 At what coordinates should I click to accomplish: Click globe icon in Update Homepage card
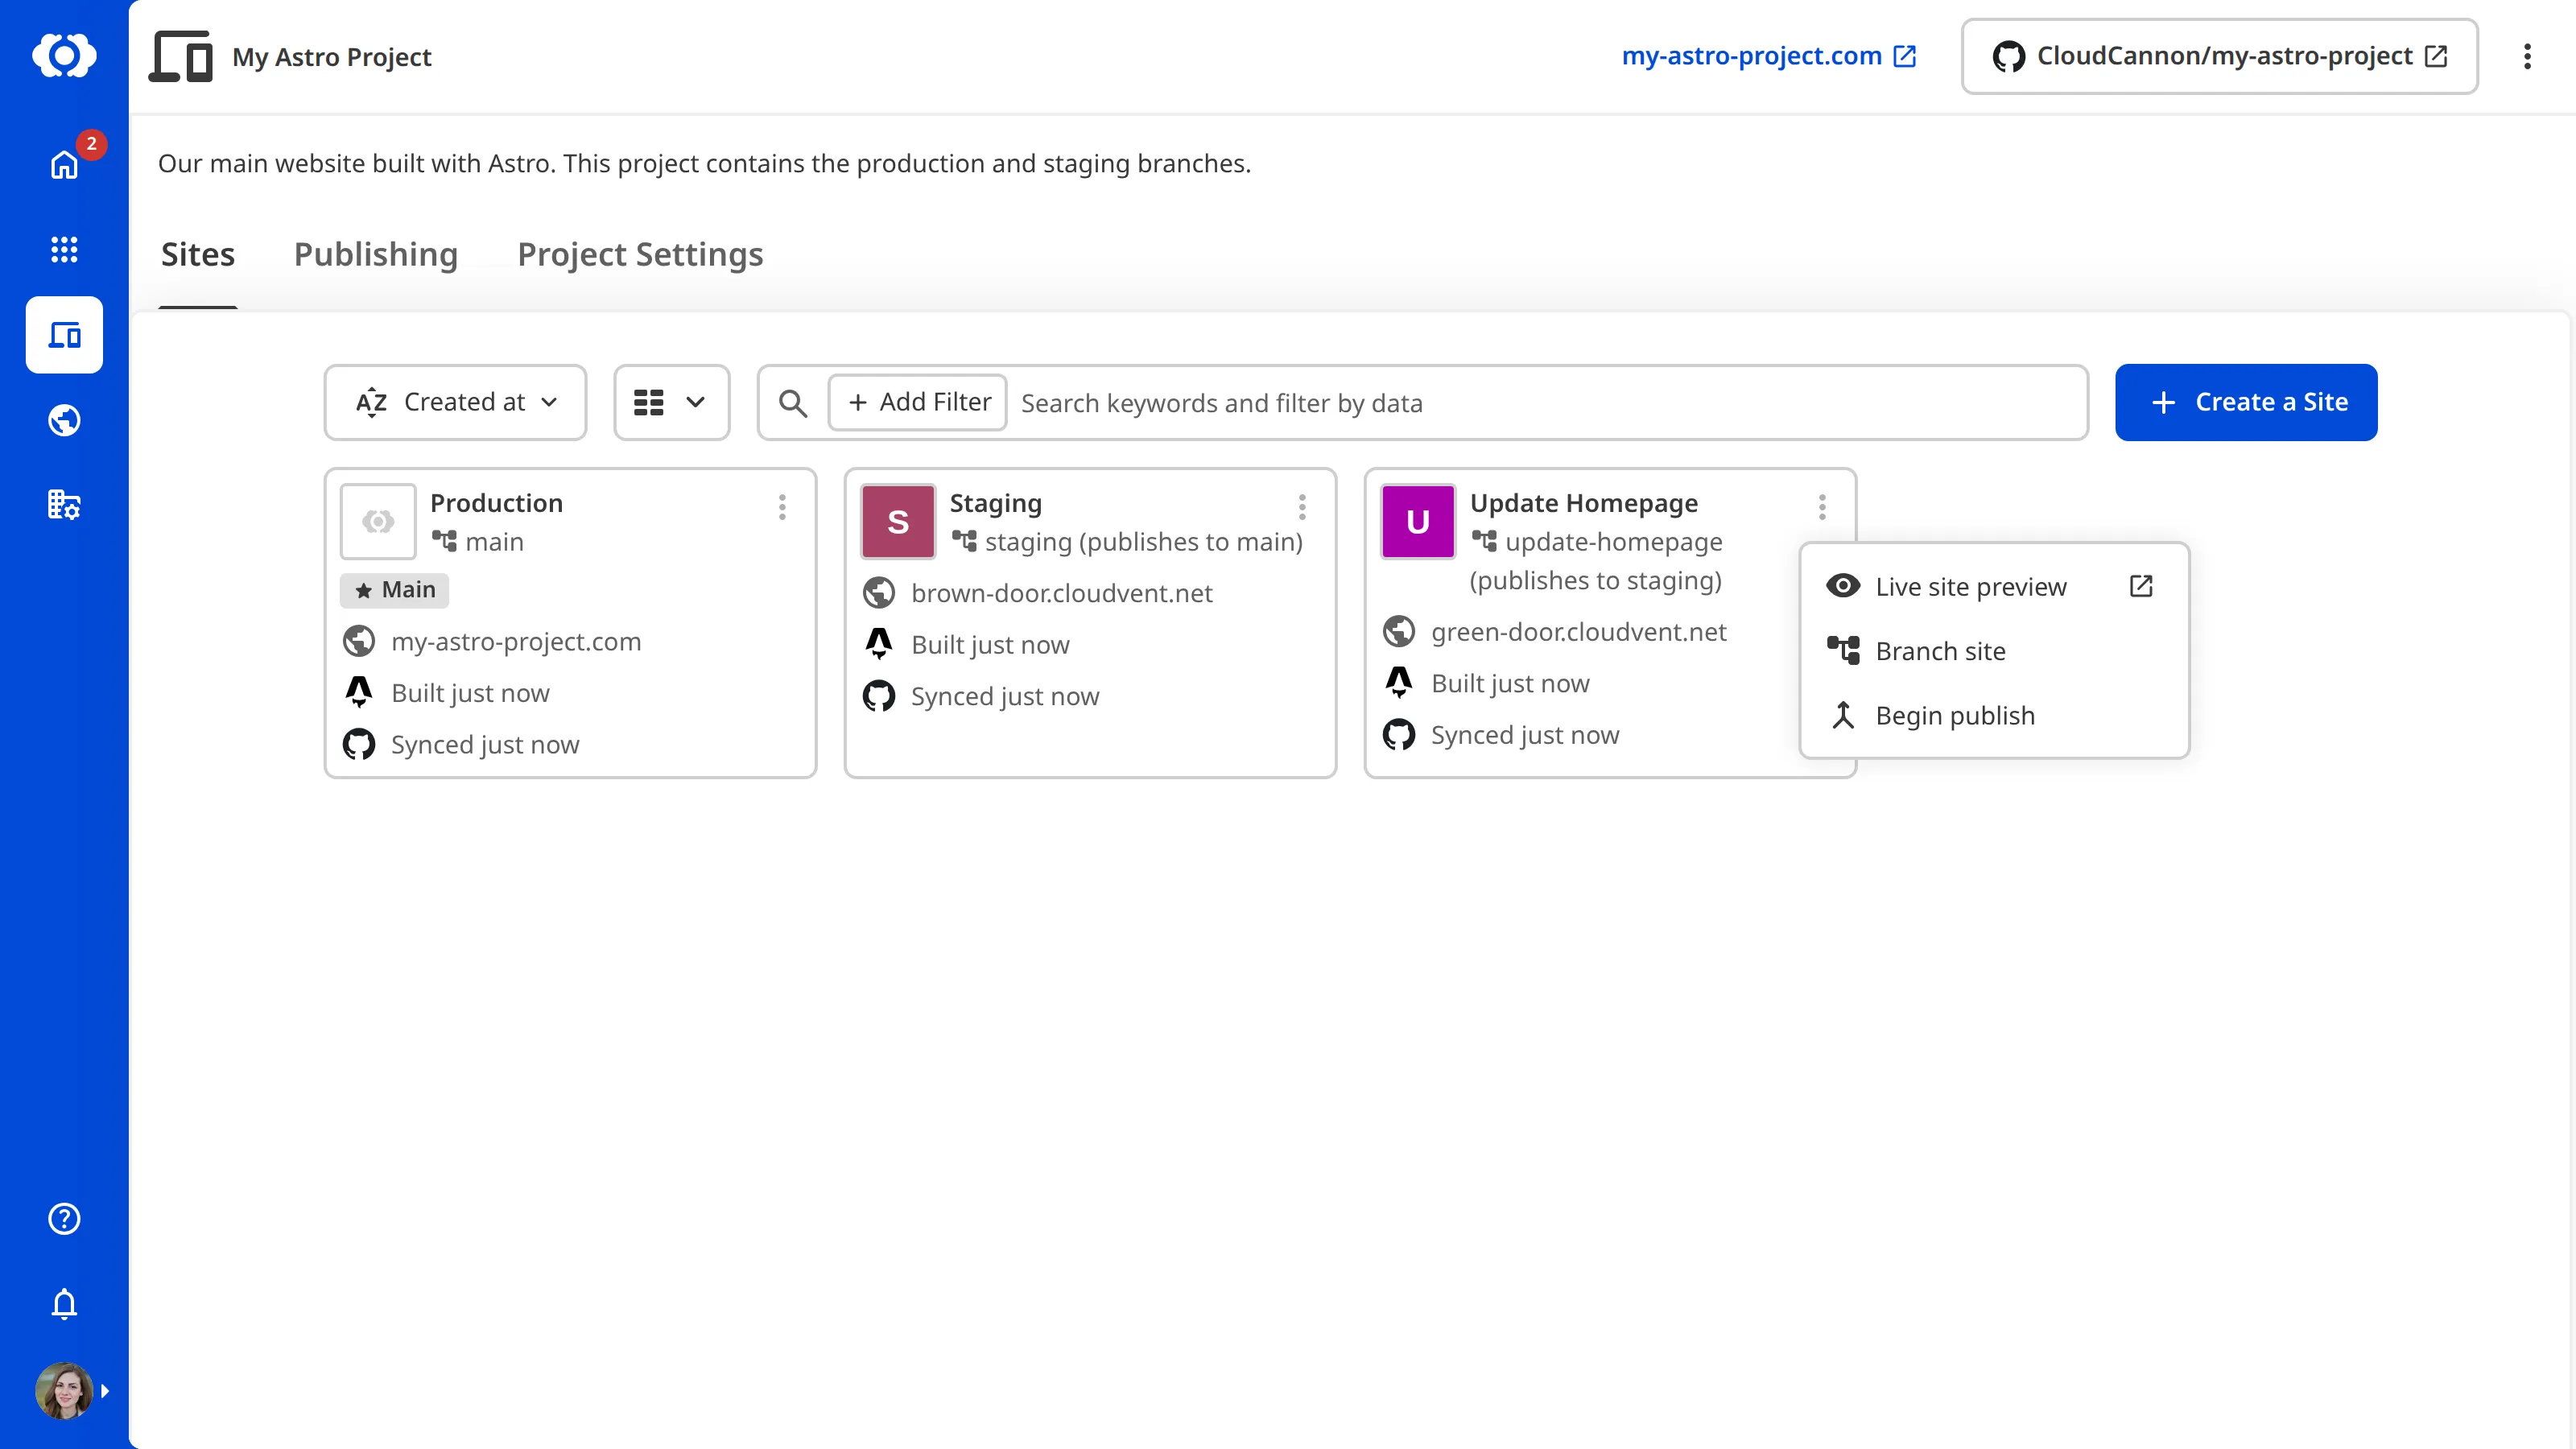(1399, 632)
